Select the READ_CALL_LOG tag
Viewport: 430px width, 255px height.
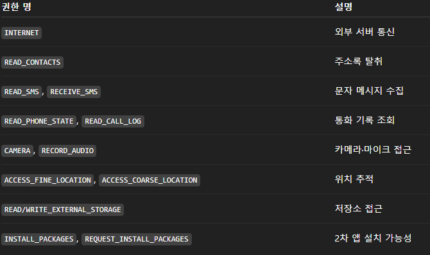pyautogui.click(x=113, y=121)
